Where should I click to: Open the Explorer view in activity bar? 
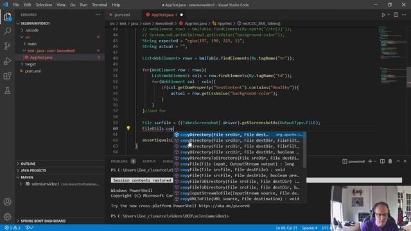7,17
